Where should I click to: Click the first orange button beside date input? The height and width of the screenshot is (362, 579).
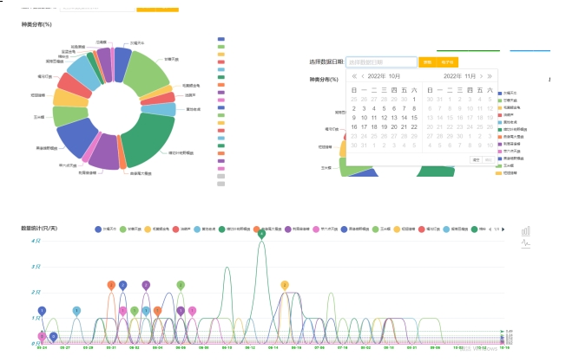(427, 62)
